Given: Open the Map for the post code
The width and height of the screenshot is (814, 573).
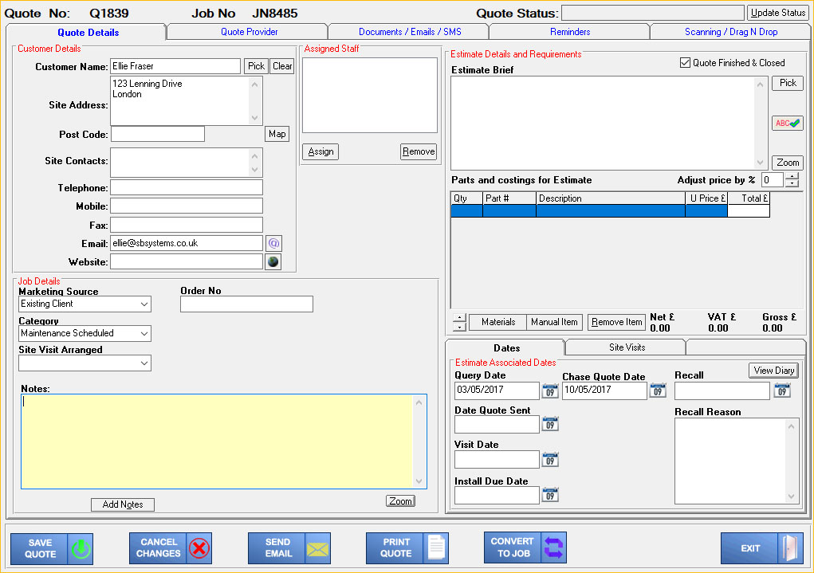Looking at the screenshot, I should tap(277, 134).
